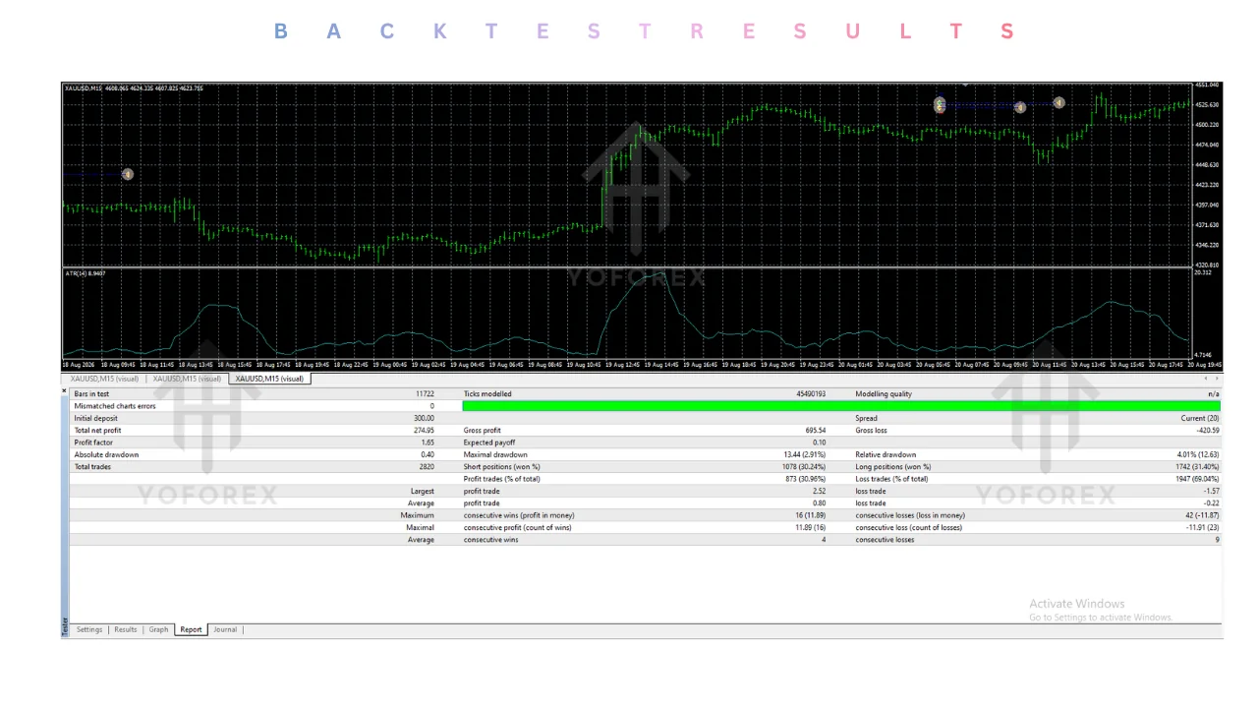
Task: Click 'Loss trades (% of total)' label
Action: pos(891,479)
